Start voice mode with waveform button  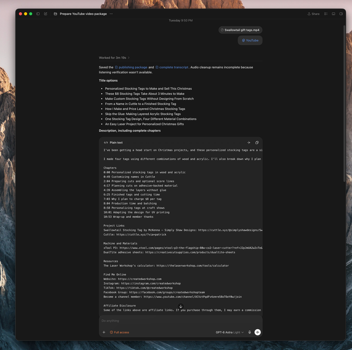[258, 332]
